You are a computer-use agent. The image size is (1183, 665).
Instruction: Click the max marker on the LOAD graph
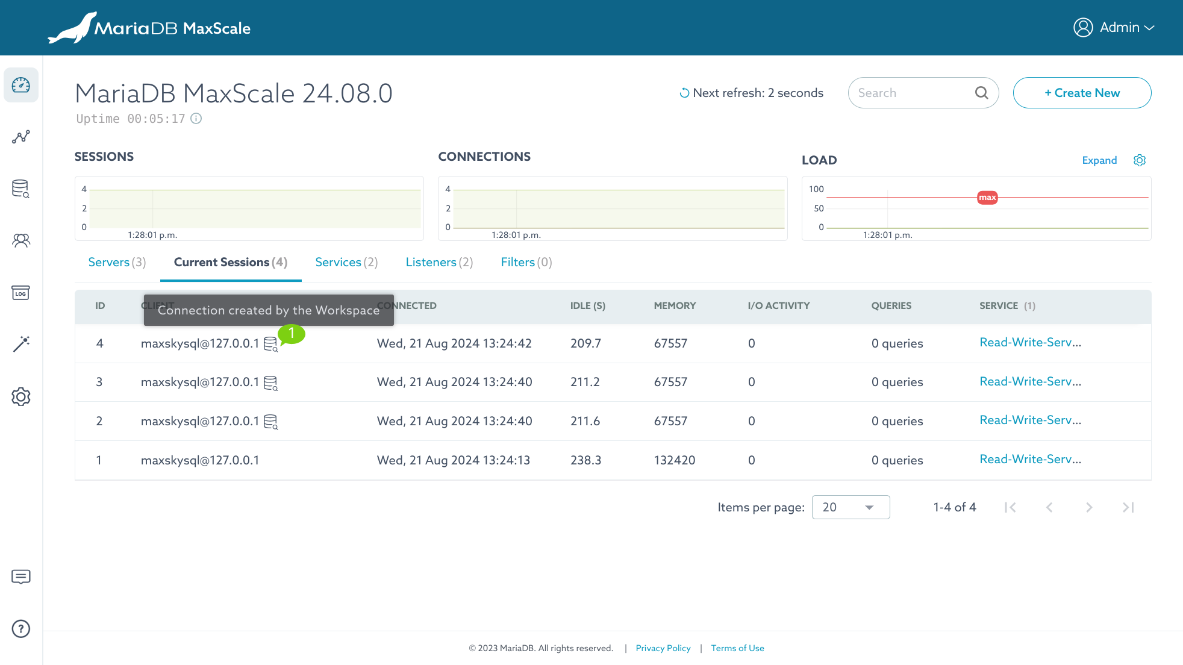(987, 198)
